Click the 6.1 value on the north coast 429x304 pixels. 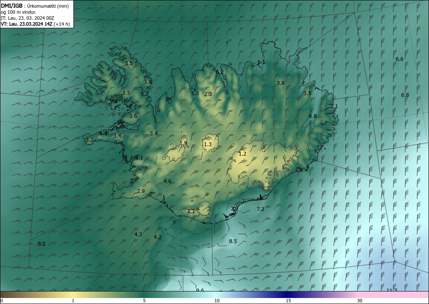coord(261,62)
